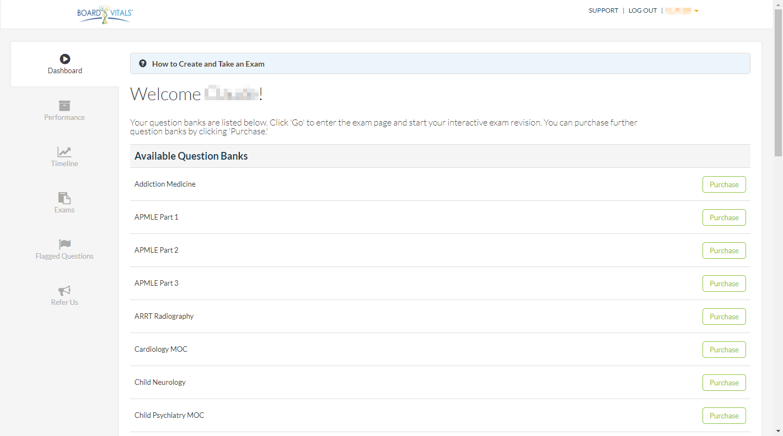Click the Child Neurology text

tap(160, 382)
